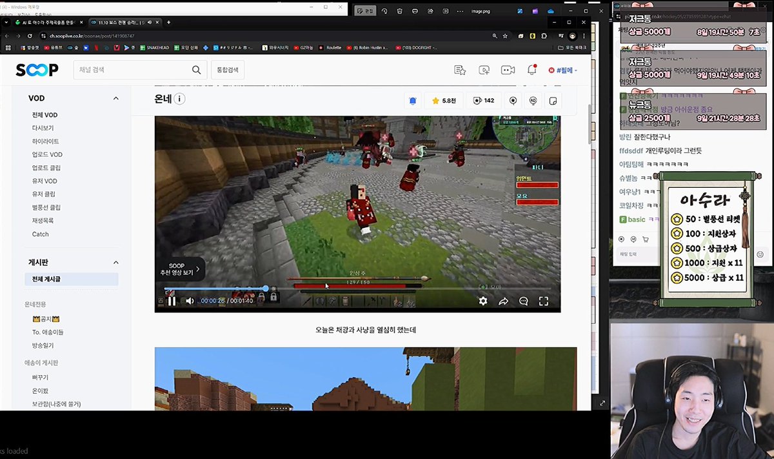Pause the video player
Screen dimensions: 774x459
coord(172,301)
